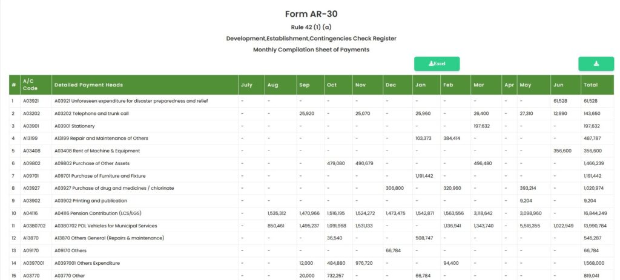Select the Mar column header
Screen dimensions: 620x280
point(486,85)
